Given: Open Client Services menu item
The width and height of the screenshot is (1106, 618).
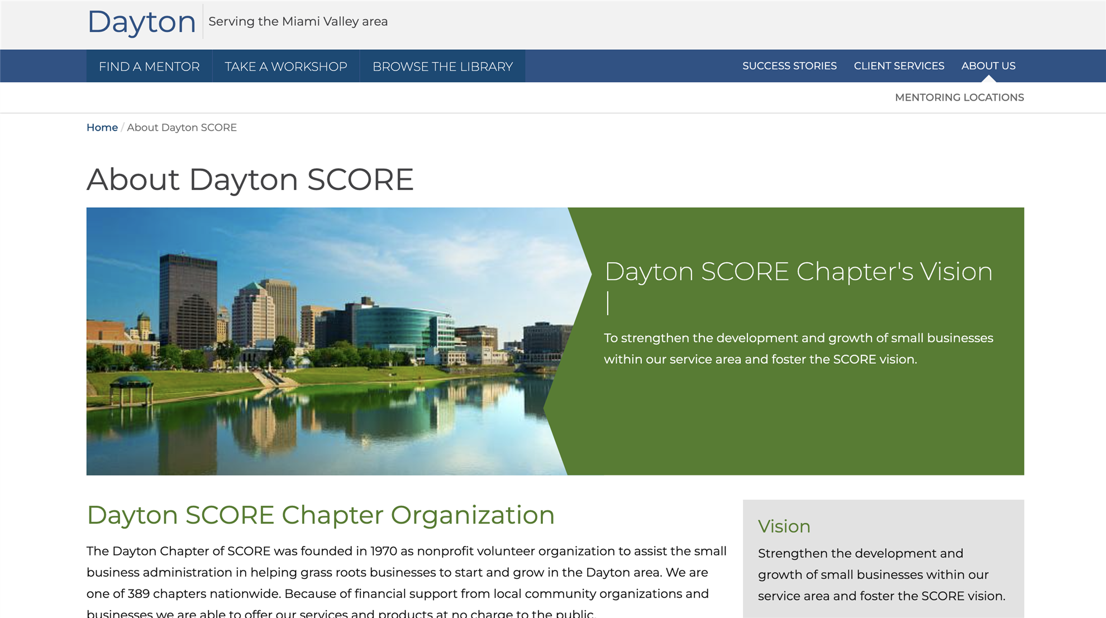Looking at the screenshot, I should (899, 66).
